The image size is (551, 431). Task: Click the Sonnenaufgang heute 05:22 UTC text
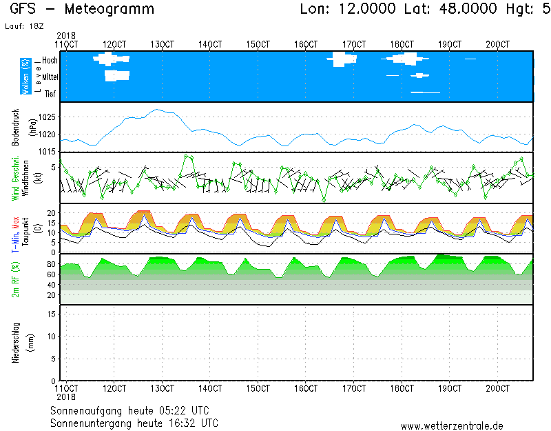pyautogui.click(x=133, y=410)
